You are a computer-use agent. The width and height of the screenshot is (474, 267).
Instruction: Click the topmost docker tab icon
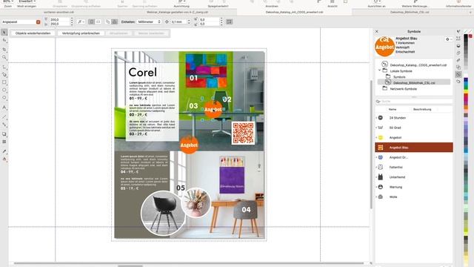pyautogui.click(x=458, y=31)
